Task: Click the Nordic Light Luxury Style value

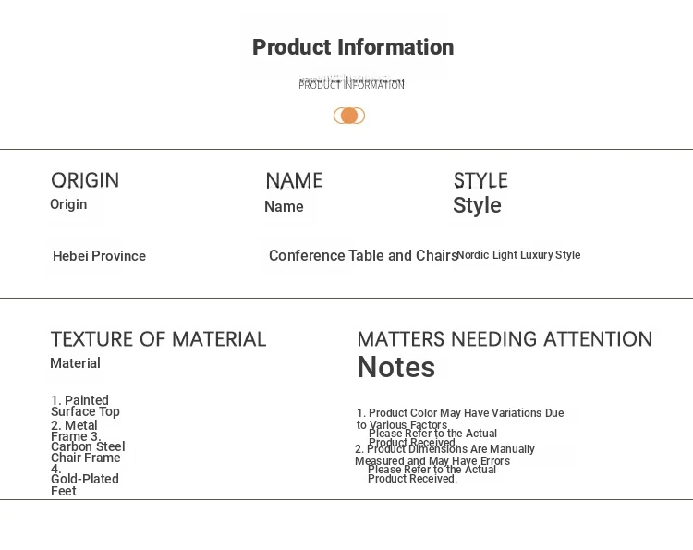Action: (518, 255)
